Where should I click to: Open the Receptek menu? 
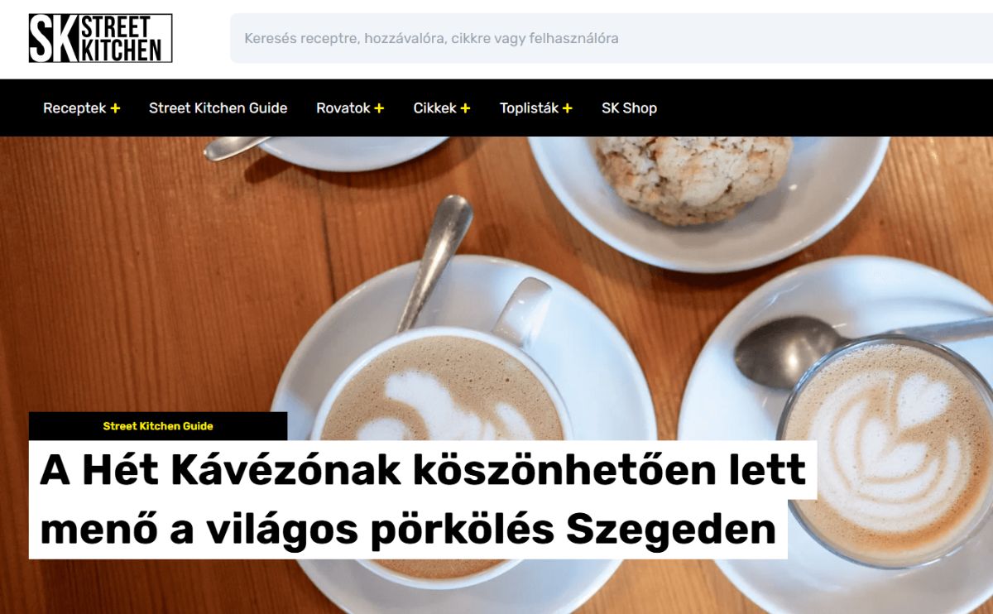74,108
